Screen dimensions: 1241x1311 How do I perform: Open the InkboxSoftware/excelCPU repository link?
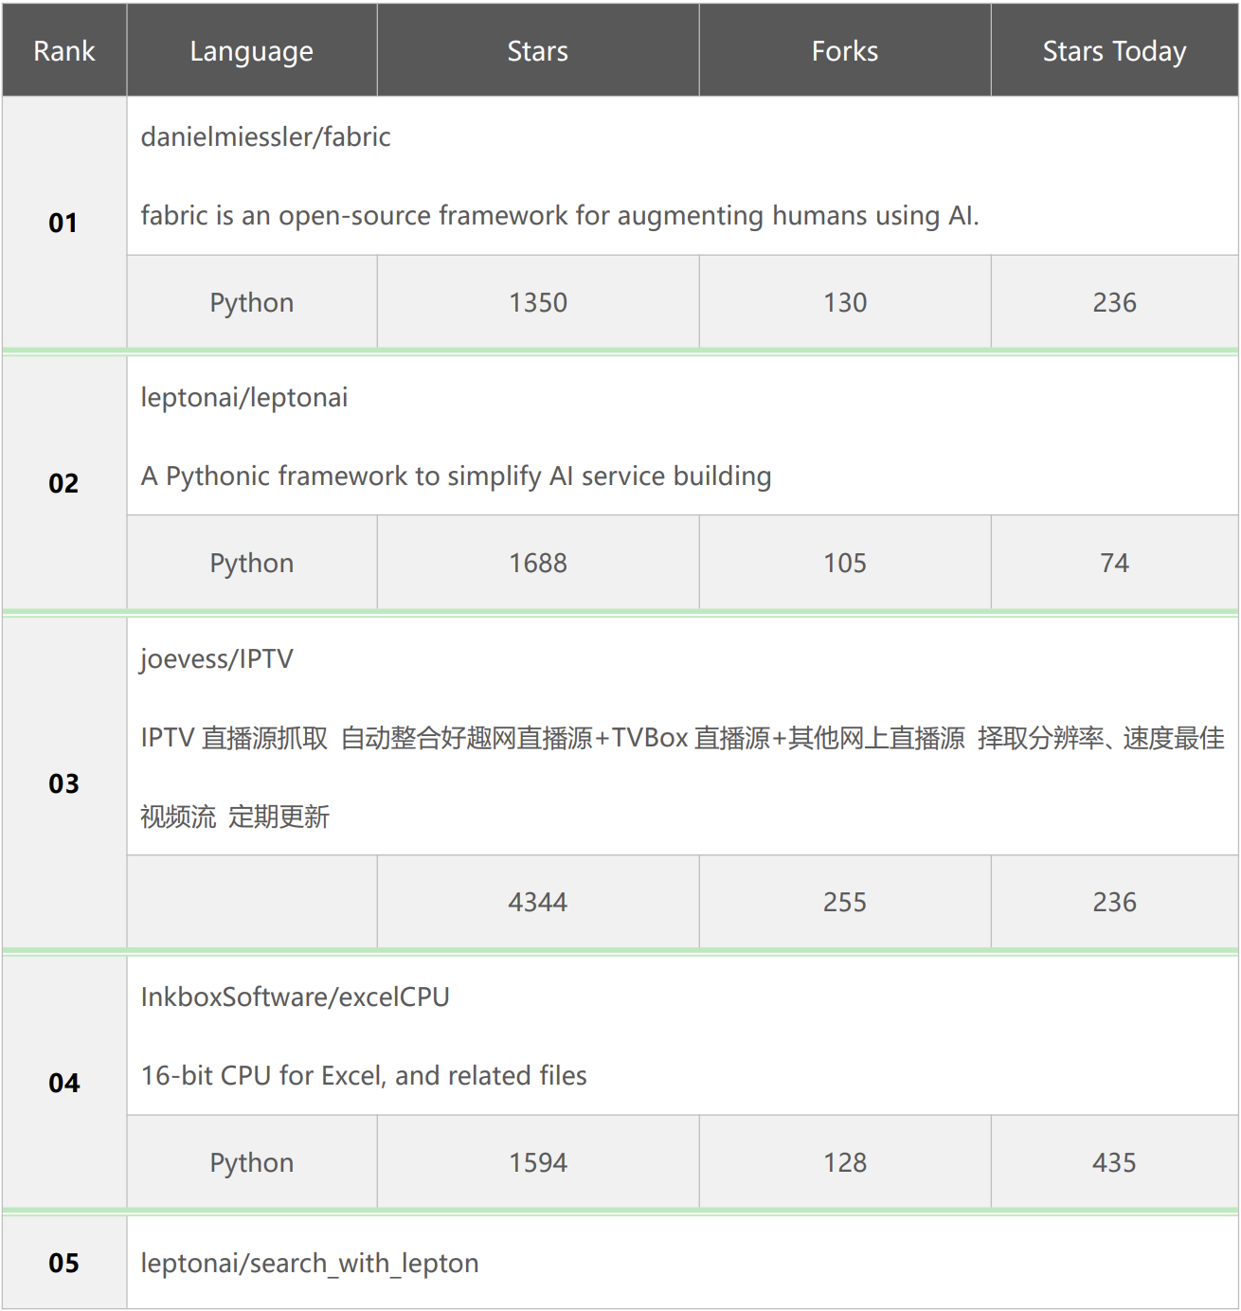click(x=295, y=997)
